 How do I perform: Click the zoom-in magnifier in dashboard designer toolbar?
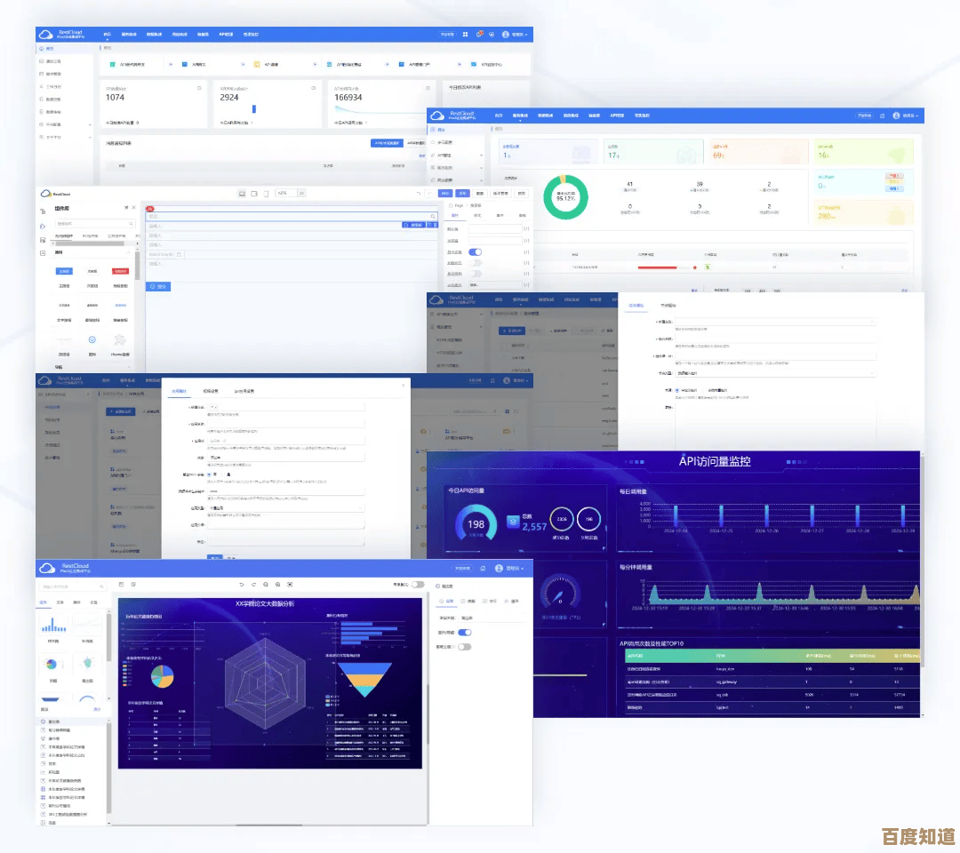point(277,585)
